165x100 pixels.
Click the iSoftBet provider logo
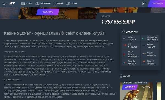click(144, 54)
